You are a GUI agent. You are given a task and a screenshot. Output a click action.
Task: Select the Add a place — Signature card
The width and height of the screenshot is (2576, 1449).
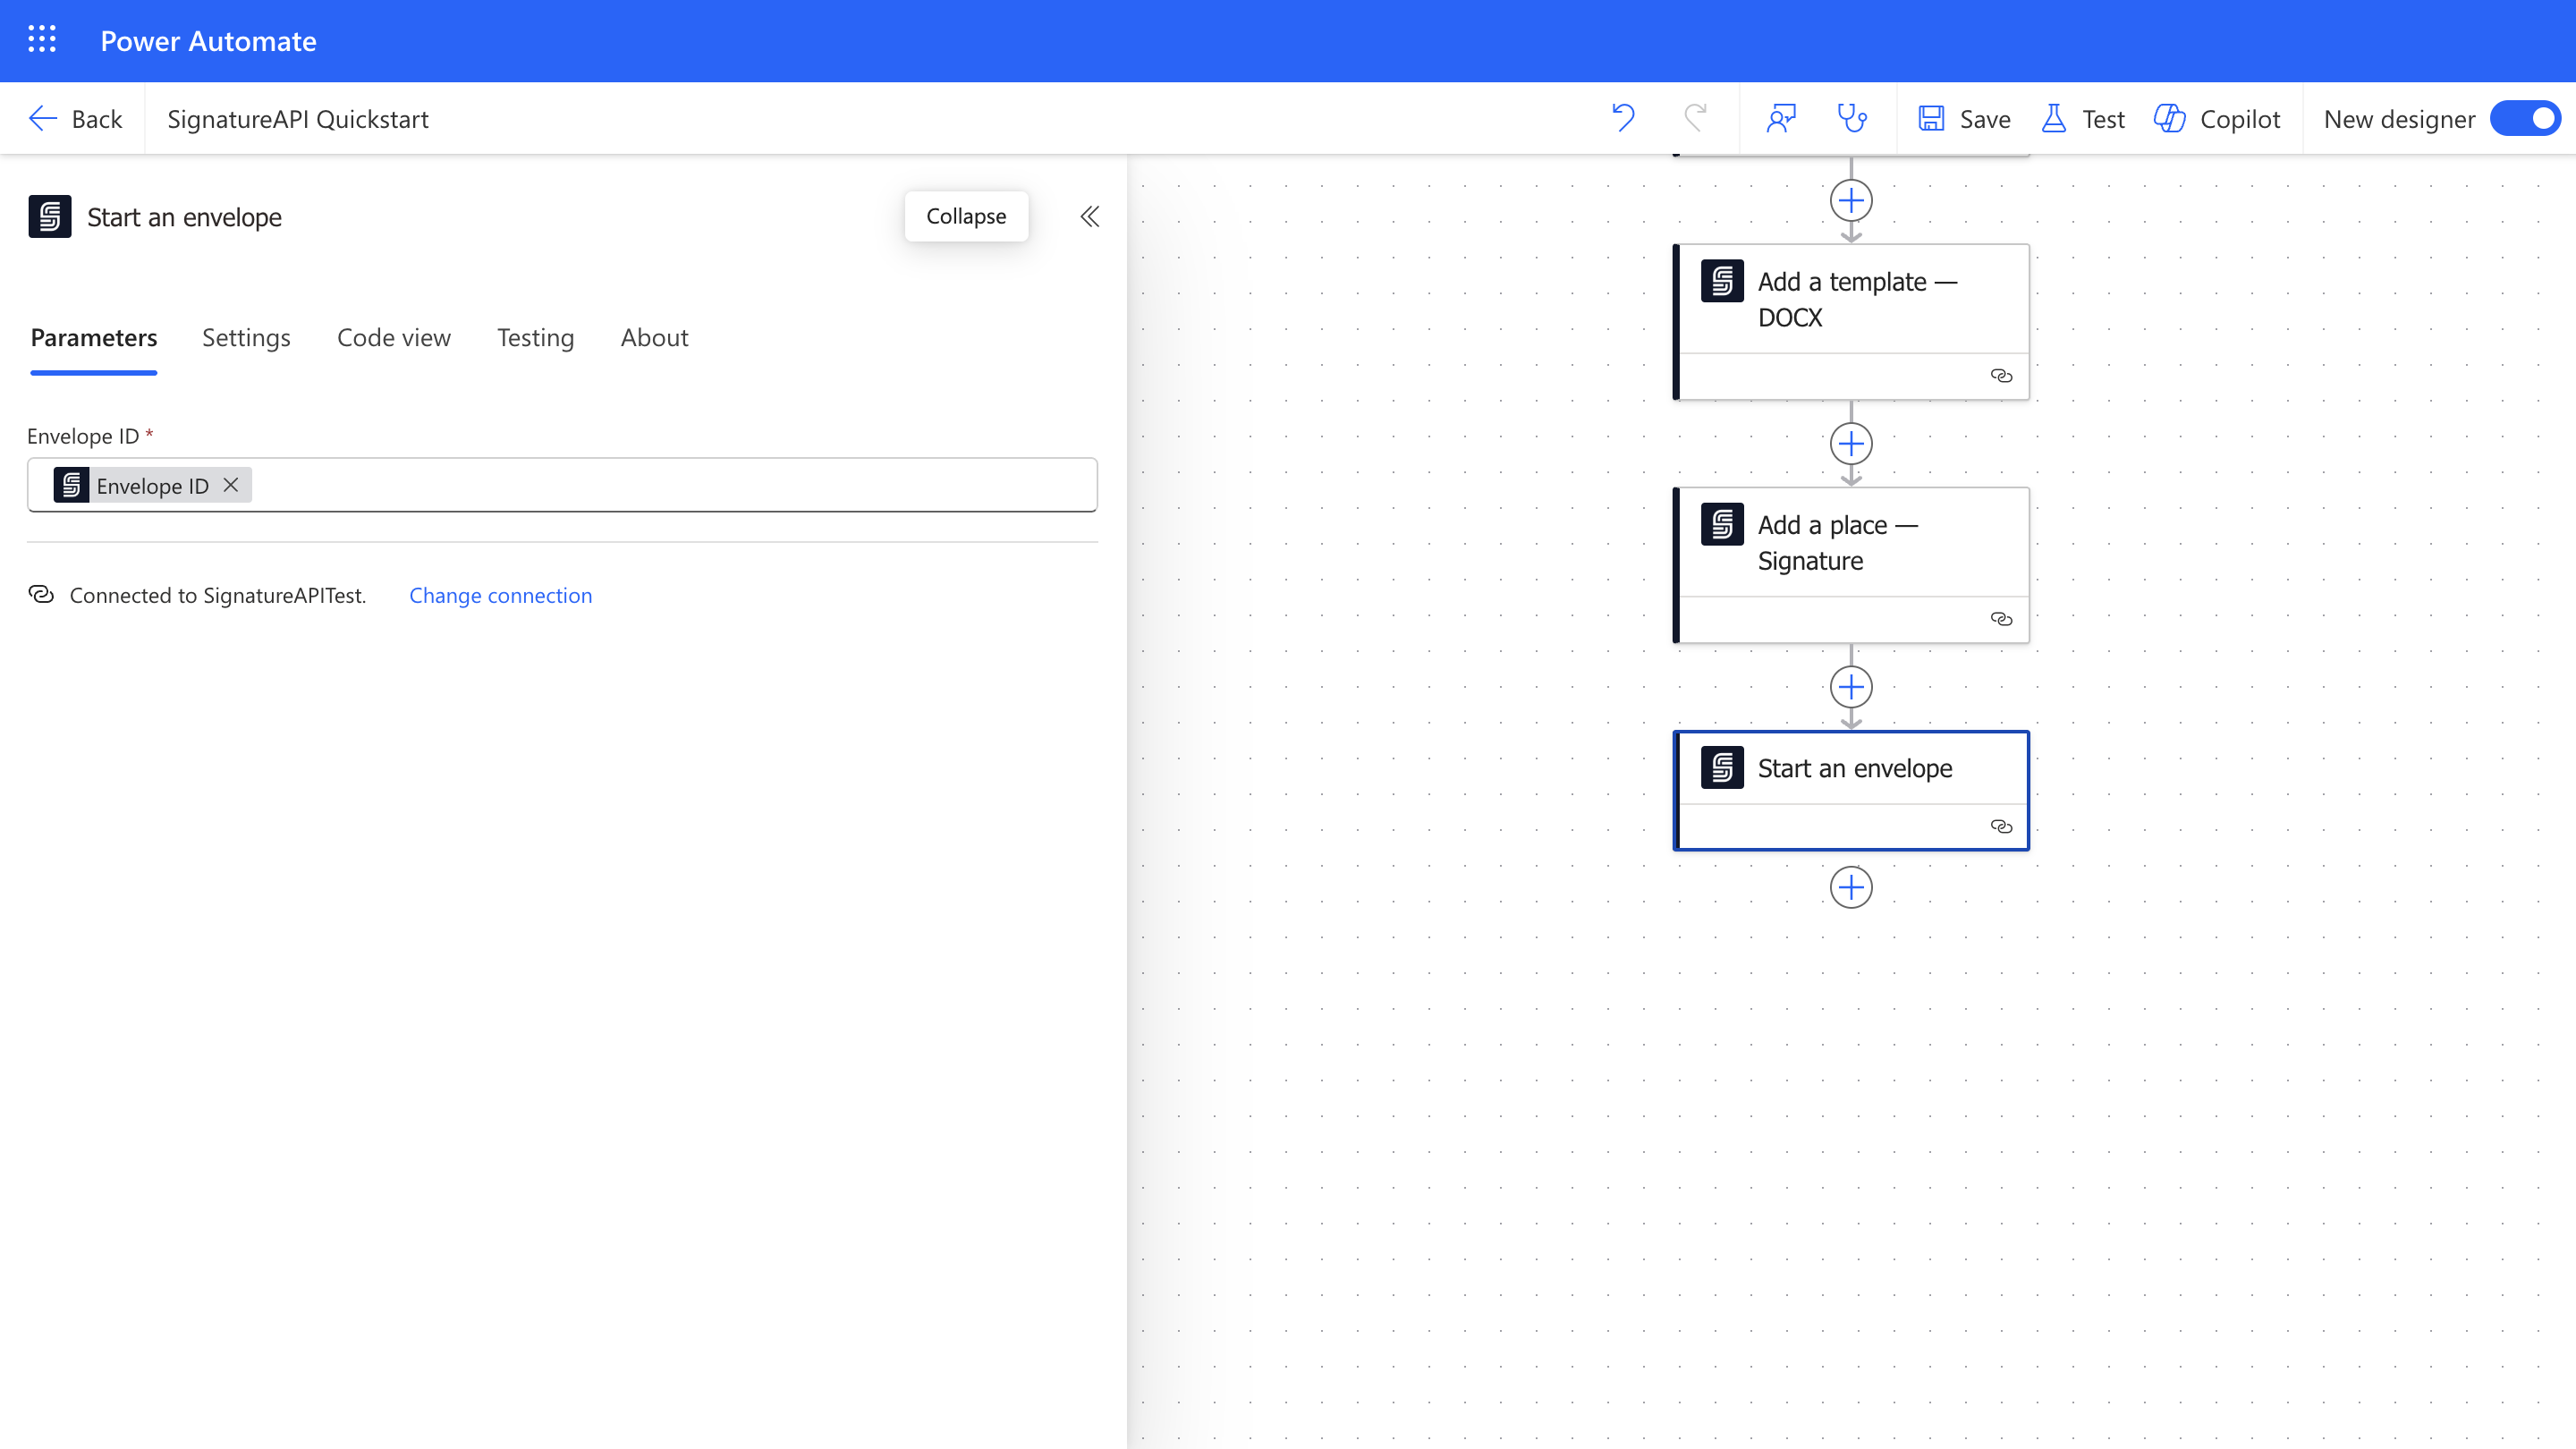click(1850, 543)
